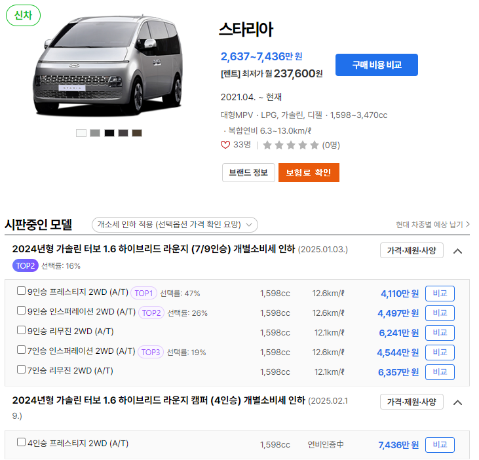Check the 7인승 리무진 2WD checkbox

(x=21, y=370)
